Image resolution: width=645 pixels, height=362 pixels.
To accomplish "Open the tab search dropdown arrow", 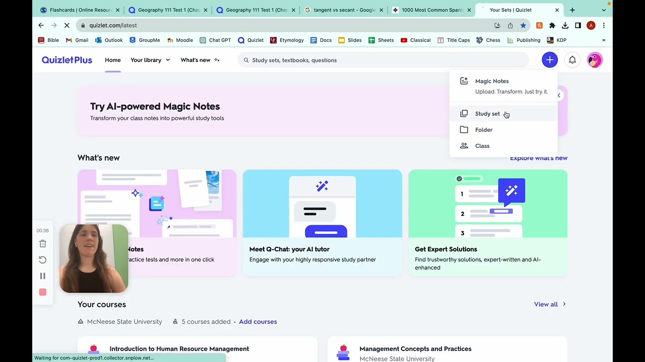I will [x=604, y=10].
